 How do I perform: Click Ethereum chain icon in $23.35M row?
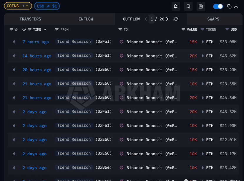pyautogui.click(x=14, y=84)
